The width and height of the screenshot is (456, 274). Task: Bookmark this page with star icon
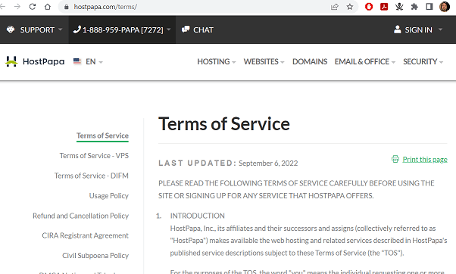tap(350, 7)
